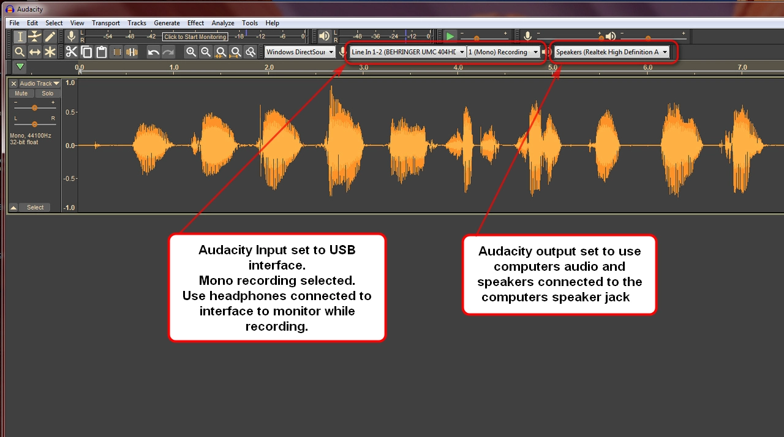Image resolution: width=784 pixels, height=437 pixels.
Task: Collapse the track using the triangle button
Action: click(13, 207)
